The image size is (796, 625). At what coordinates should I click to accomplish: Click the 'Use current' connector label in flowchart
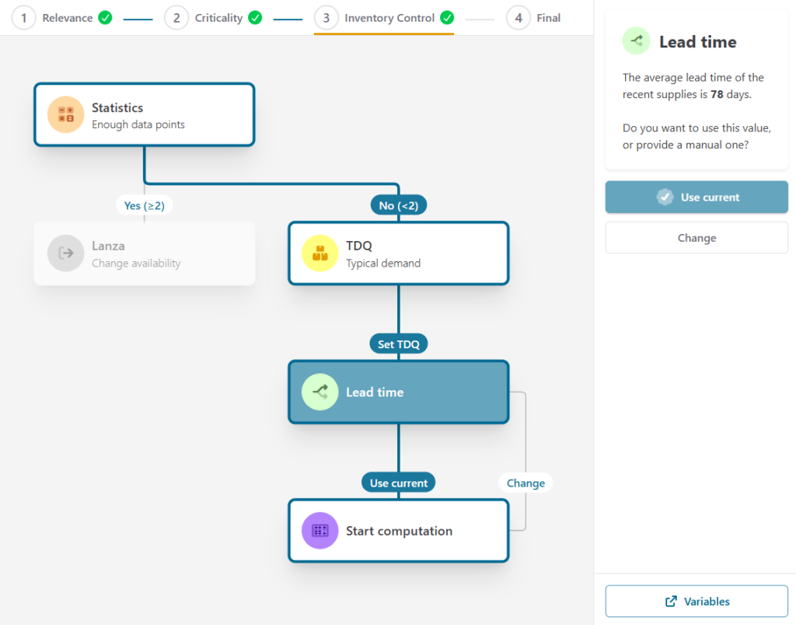pyautogui.click(x=399, y=483)
